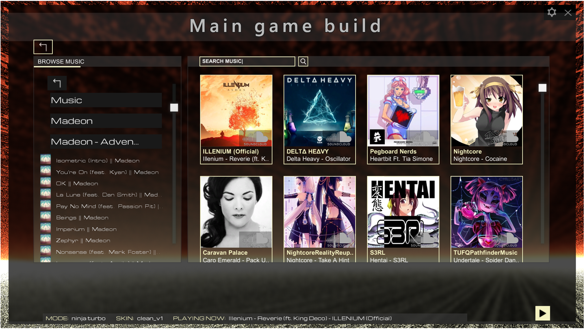Click the scroll handle of the browse list
Image resolution: width=585 pixels, height=329 pixels.
tap(174, 108)
